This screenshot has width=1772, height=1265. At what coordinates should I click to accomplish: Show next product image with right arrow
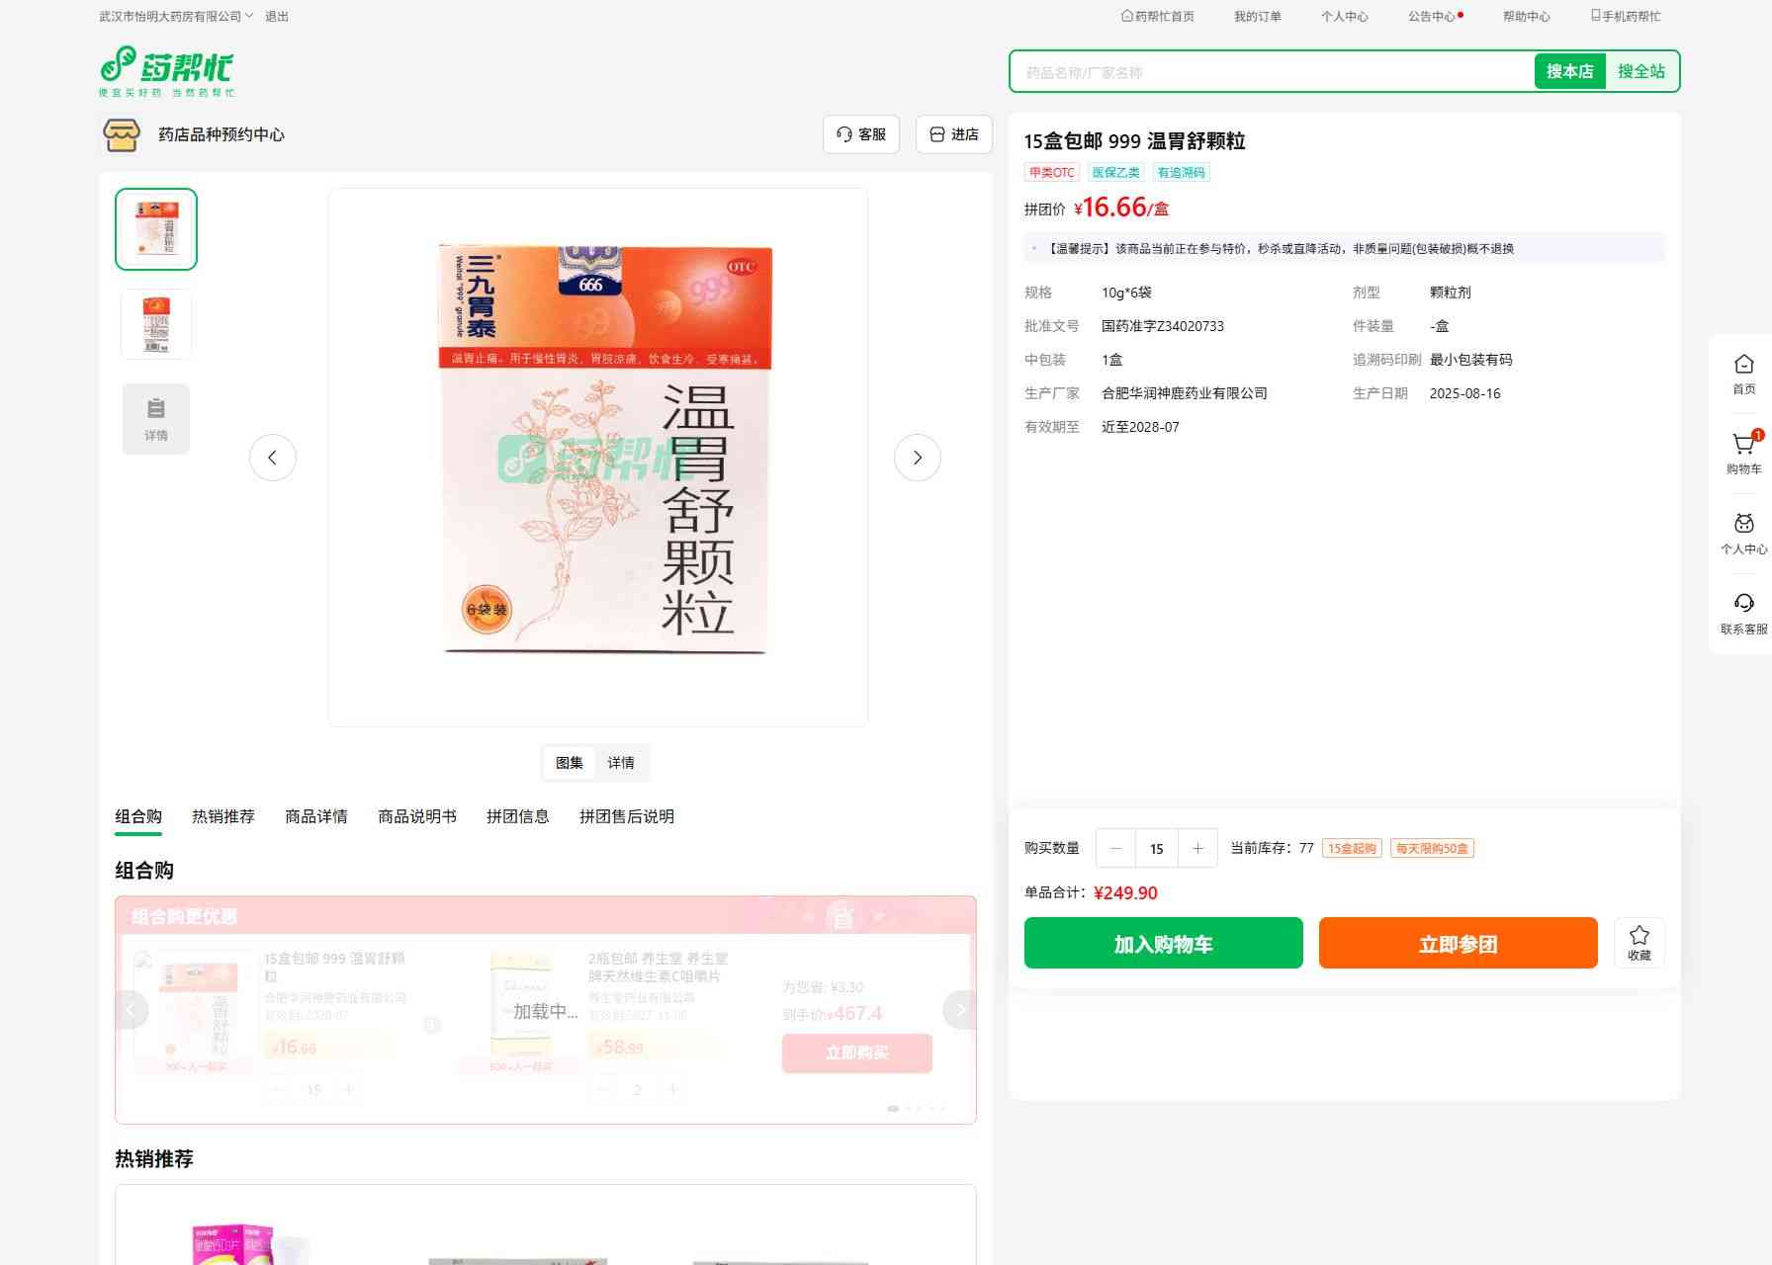(917, 458)
